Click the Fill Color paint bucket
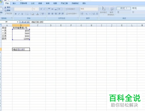The image size is (145, 111). pos(33,14)
